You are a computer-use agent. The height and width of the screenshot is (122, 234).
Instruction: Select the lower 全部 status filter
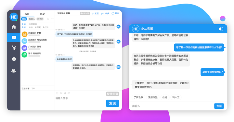point(24,27)
